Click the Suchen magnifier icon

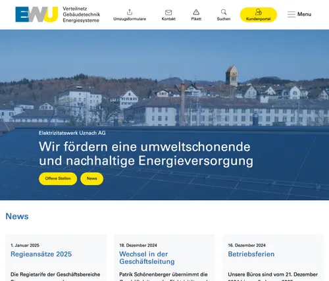pyautogui.click(x=224, y=12)
